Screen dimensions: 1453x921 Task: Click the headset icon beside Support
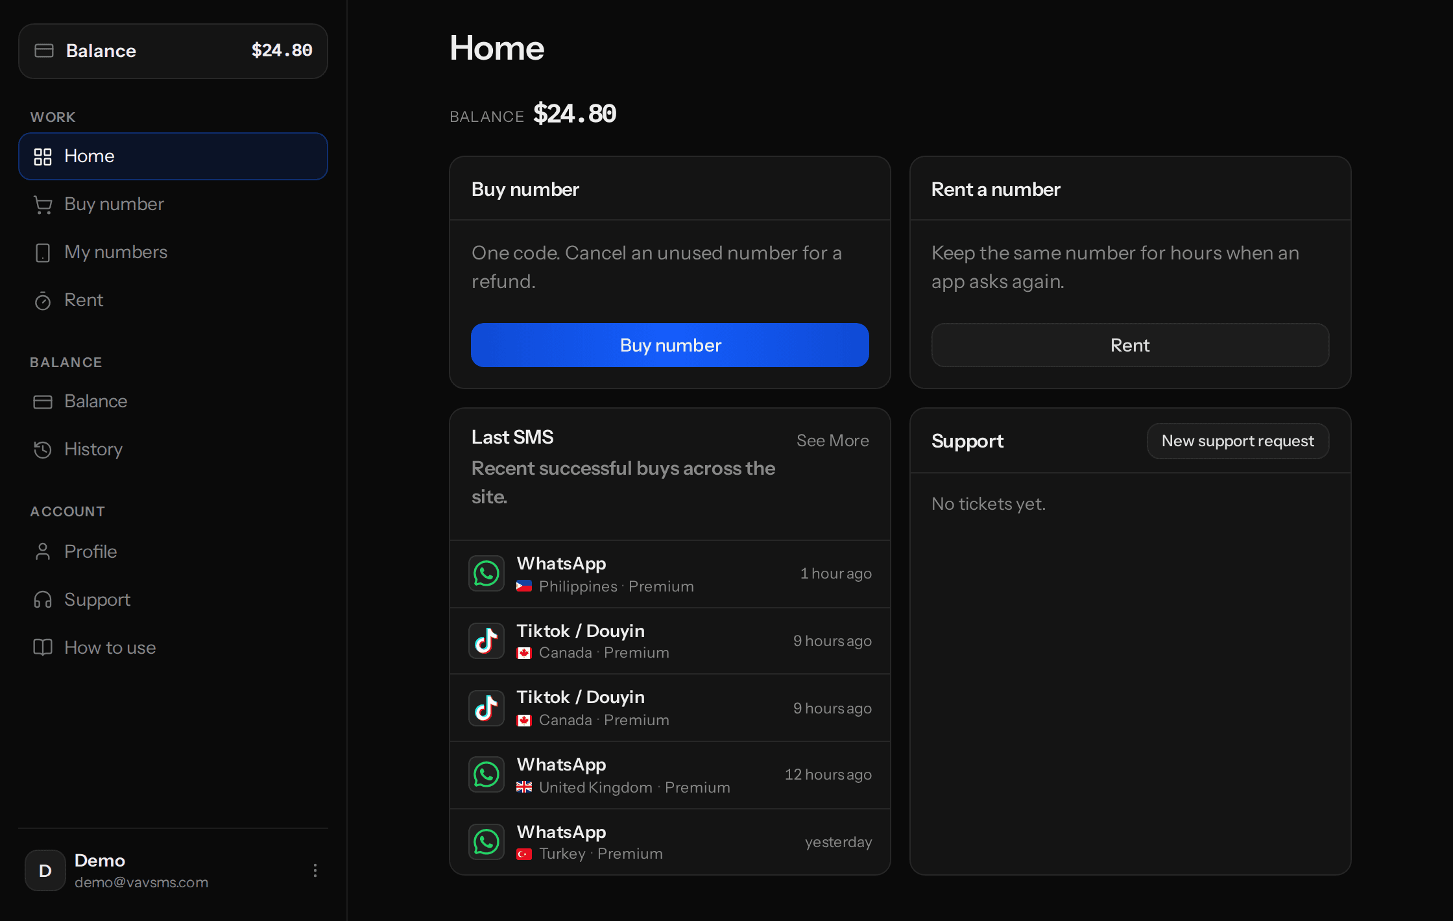[x=43, y=599]
